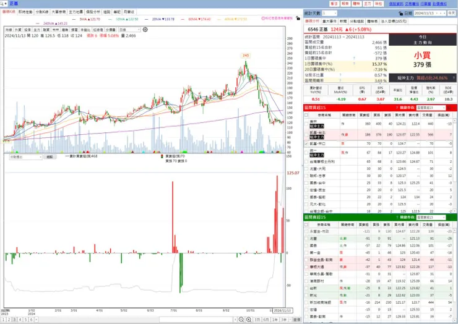Switch to the 即時走勢 tab
The image size is (458, 324).
tap(25, 12)
